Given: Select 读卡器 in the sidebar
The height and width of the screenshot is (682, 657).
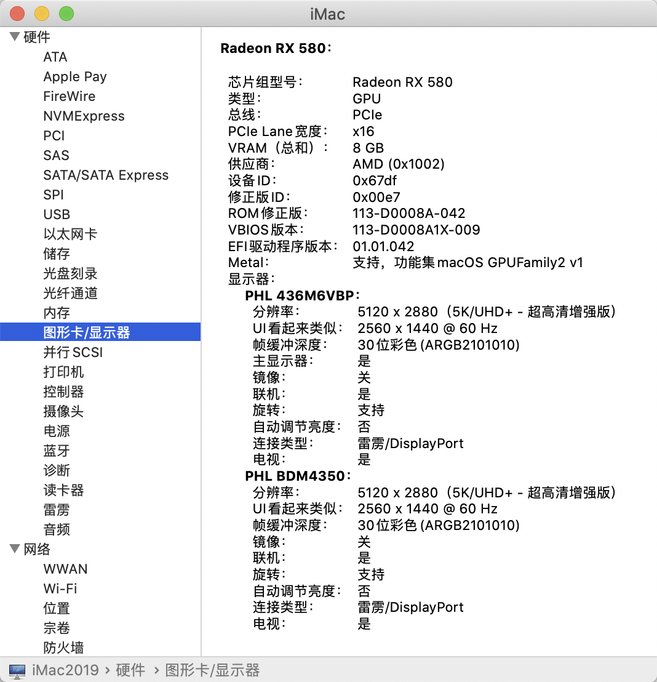Looking at the screenshot, I should (x=63, y=490).
